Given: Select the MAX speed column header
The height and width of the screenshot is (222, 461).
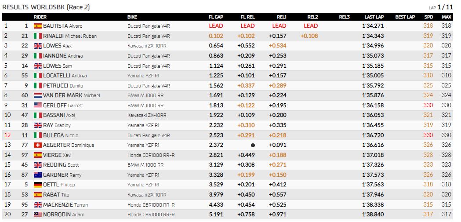Looking at the screenshot, I should [446, 17].
